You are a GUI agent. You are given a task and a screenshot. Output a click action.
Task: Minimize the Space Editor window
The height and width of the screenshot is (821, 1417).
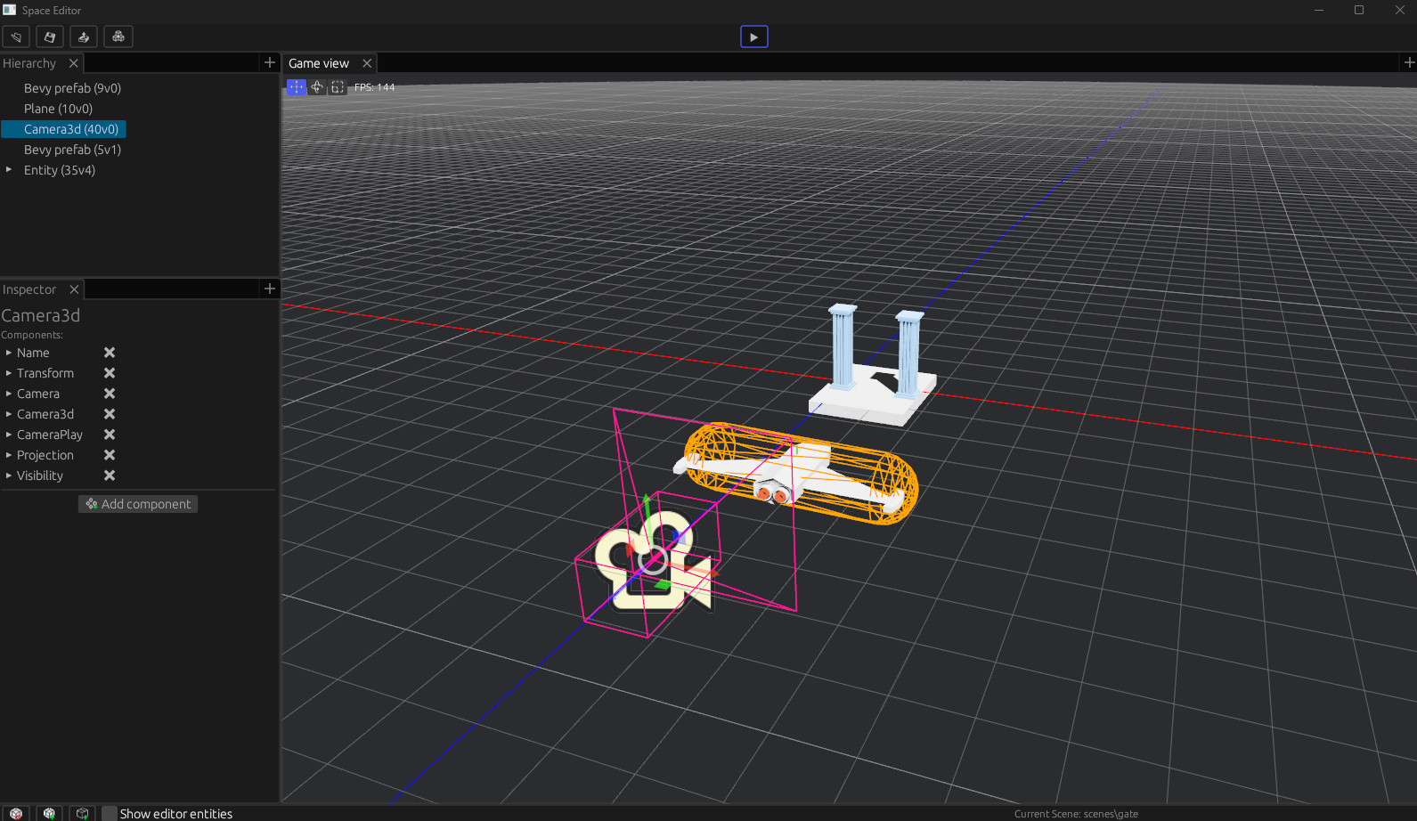pos(1319,11)
